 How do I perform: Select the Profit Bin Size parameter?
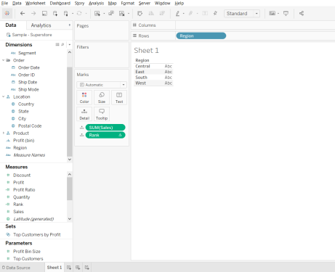pyautogui.click(x=27, y=252)
